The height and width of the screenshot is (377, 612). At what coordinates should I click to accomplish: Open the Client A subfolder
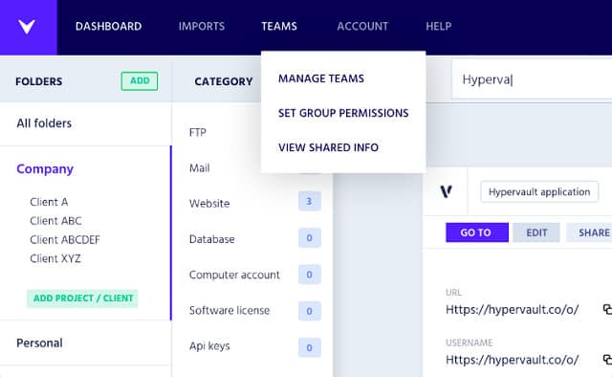point(49,202)
